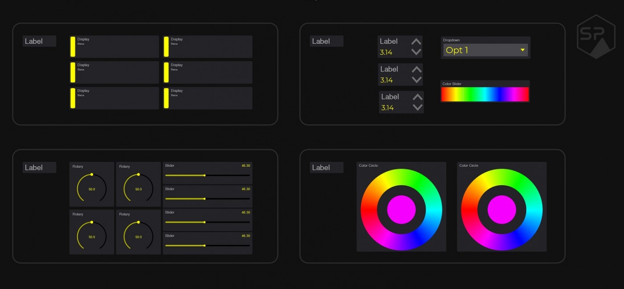Click the handle of the second Slider
Image resolution: width=624 pixels, height=289 pixels.
tap(205, 198)
